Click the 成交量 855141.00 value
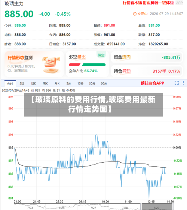The height and width of the screenshot is (210, 187). pyautogui.click(x=116, y=44)
